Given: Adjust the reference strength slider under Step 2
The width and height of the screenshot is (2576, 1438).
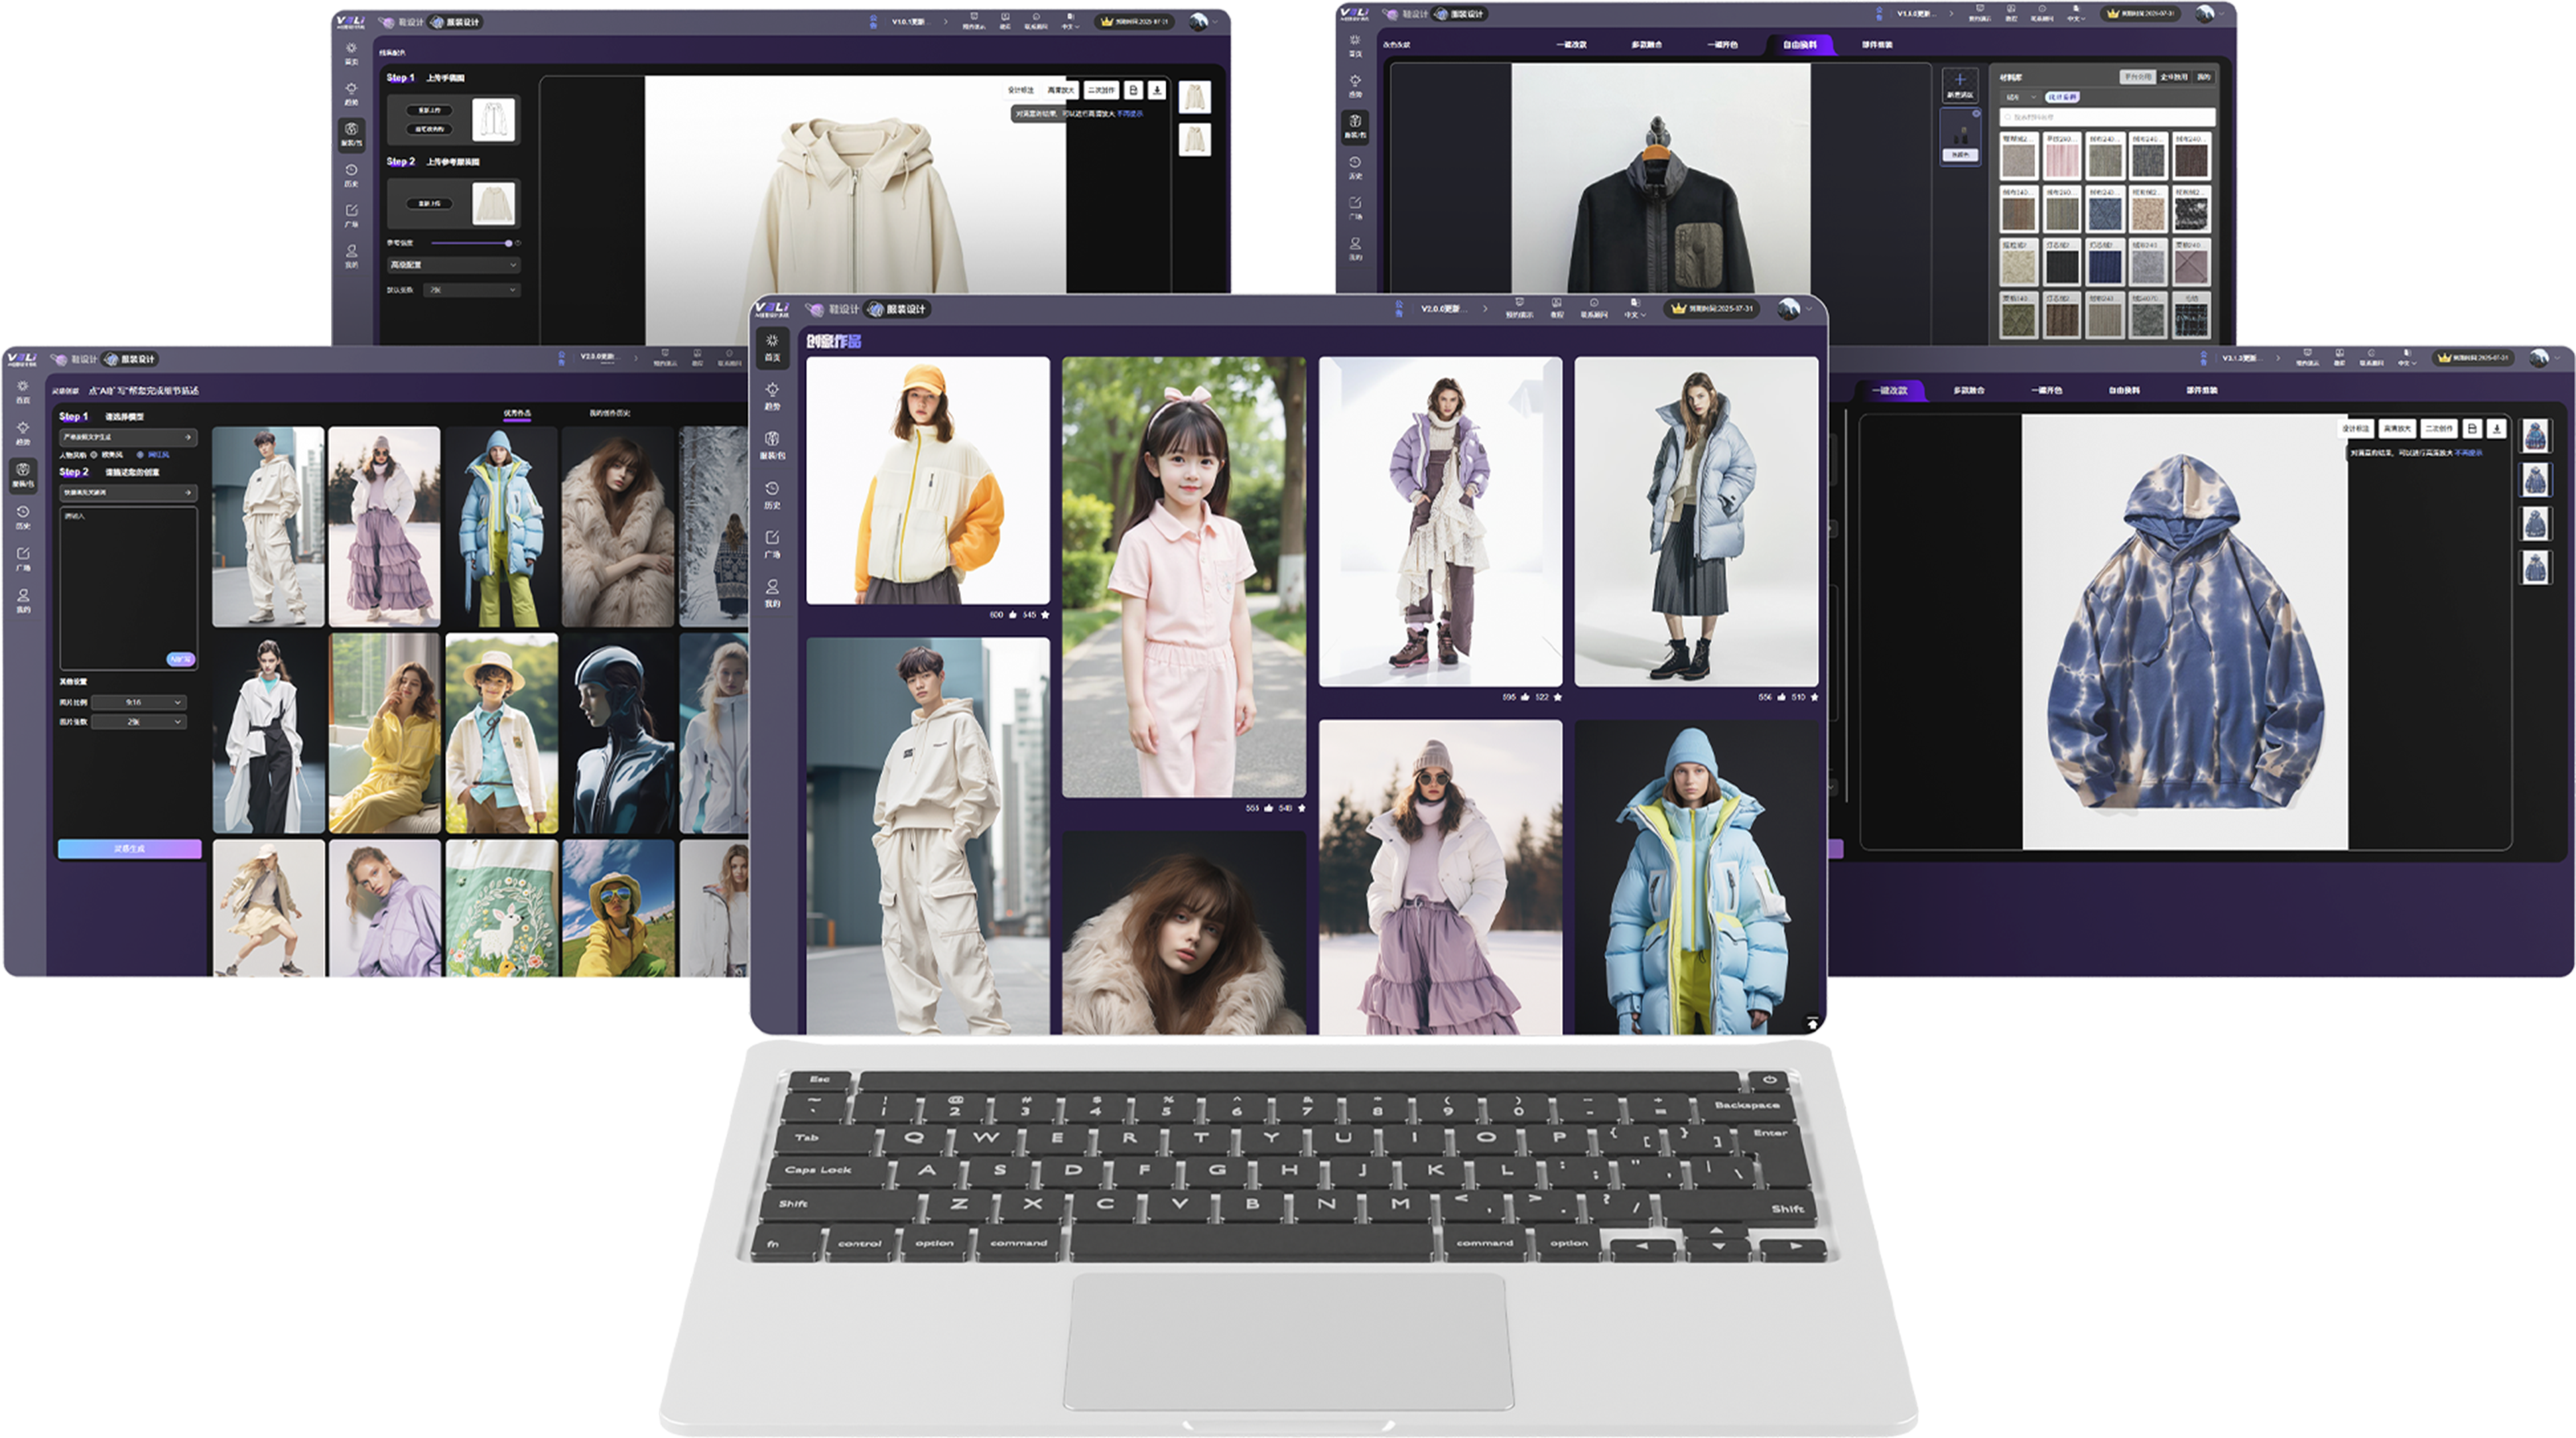Looking at the screenshot, I should tap(508, 243).
